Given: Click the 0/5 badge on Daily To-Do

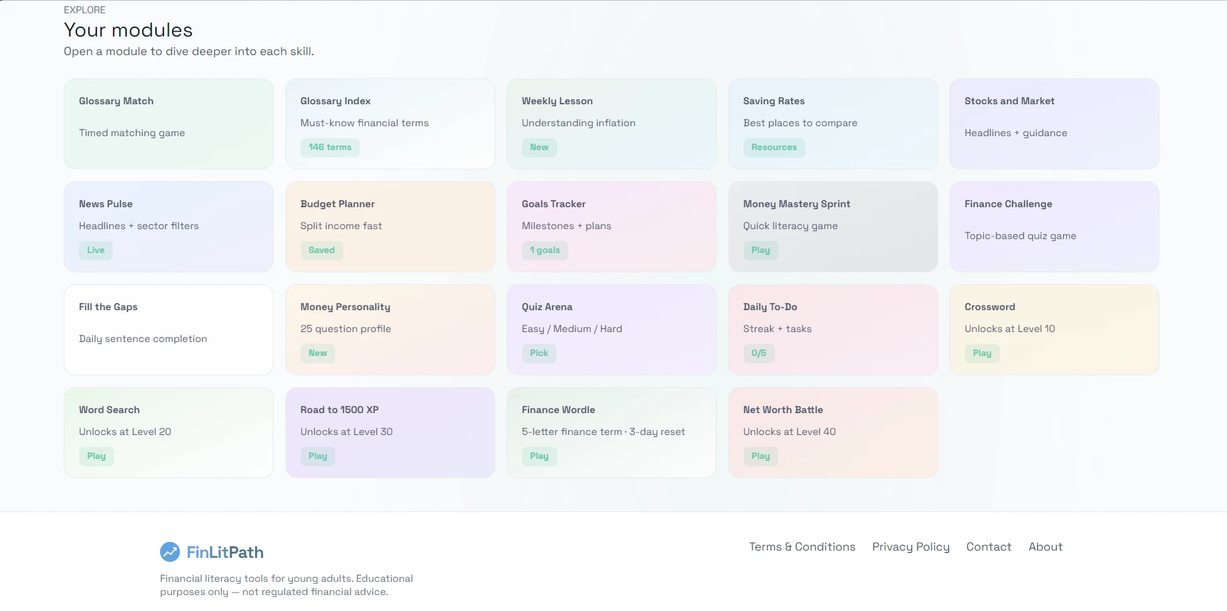Looking at the screenshot, I should click(759, 353).
